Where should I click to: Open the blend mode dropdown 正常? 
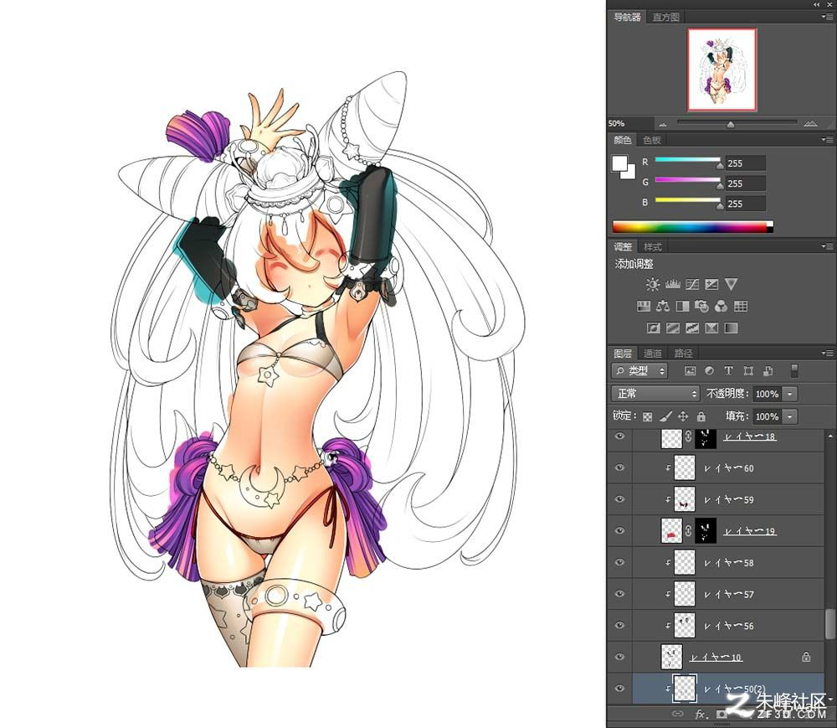coord(655,394)
